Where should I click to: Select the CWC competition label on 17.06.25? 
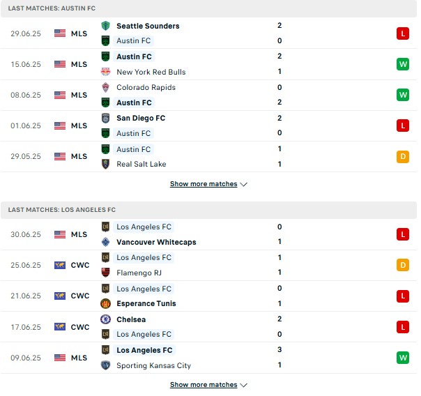[80, 327]
